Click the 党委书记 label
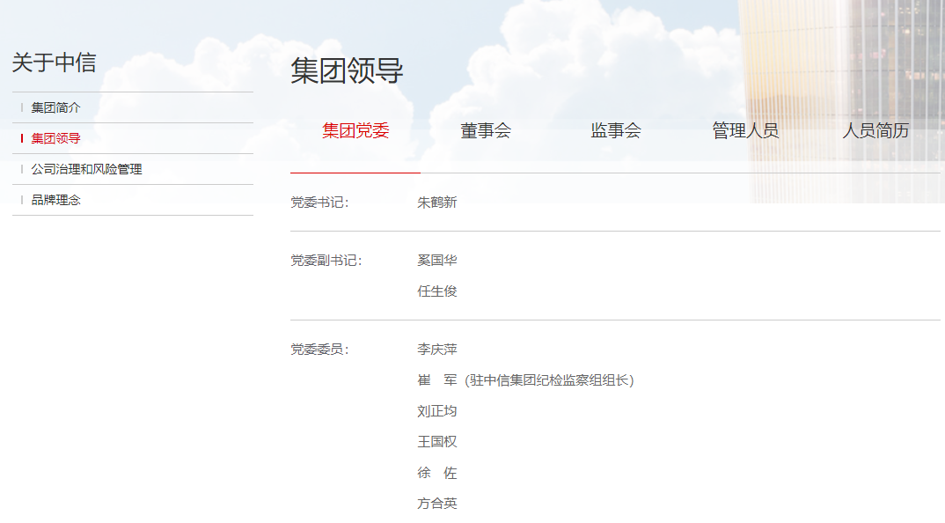Screen dimensions: 945x523 pyautogui.click(x=319, y=203)
